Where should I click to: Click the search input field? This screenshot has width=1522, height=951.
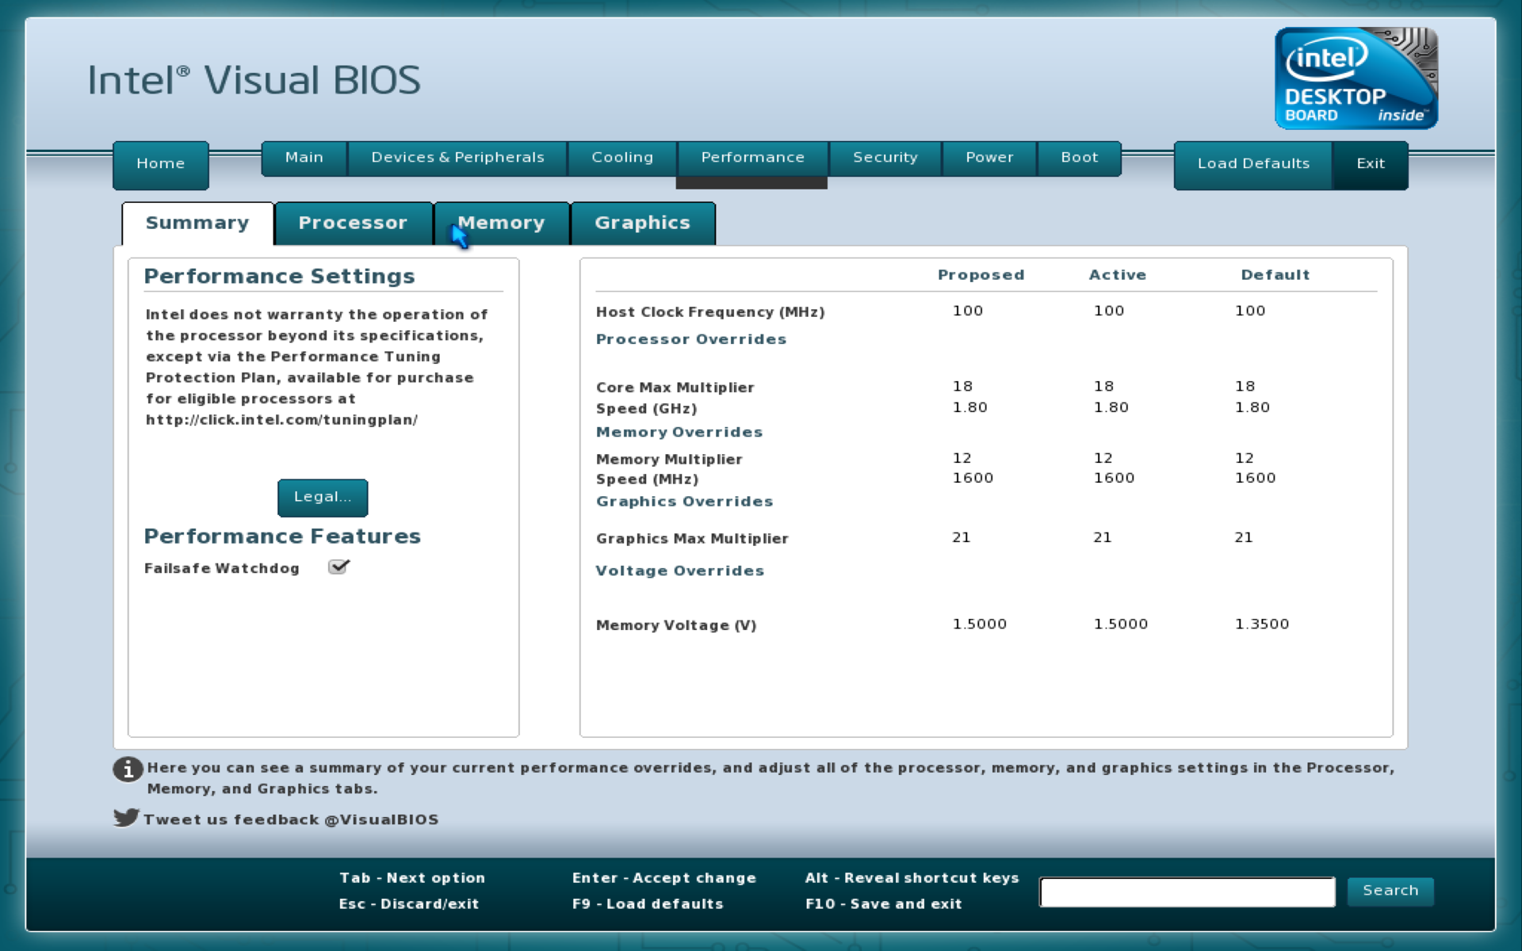(1187, 892)
